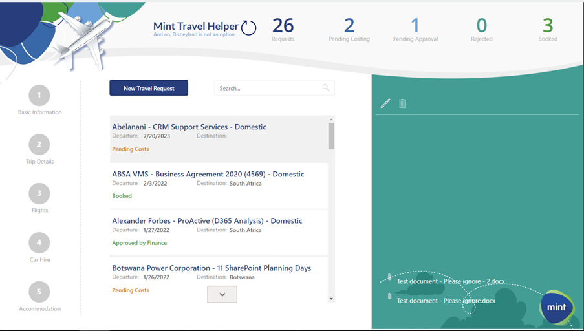Open Abelanani - CRM Support Services request
Image resolution: width=584 pixels, height=331 pixels.
coord(219,139)
